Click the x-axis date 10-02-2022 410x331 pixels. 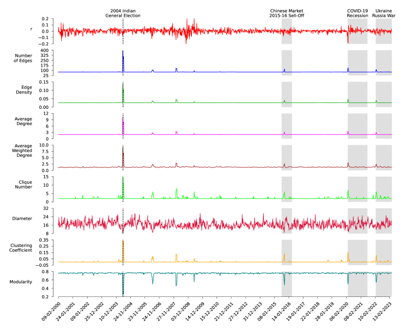tap(368, 311)
